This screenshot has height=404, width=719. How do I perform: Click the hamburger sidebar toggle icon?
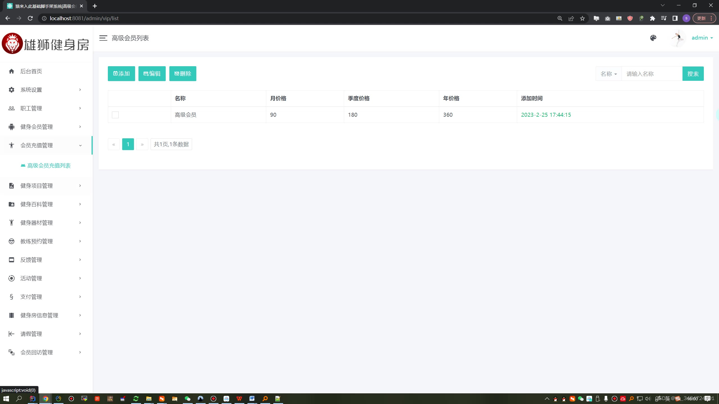coord(103,38)
